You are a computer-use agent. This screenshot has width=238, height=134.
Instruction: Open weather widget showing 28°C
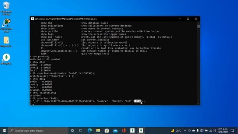176,131
